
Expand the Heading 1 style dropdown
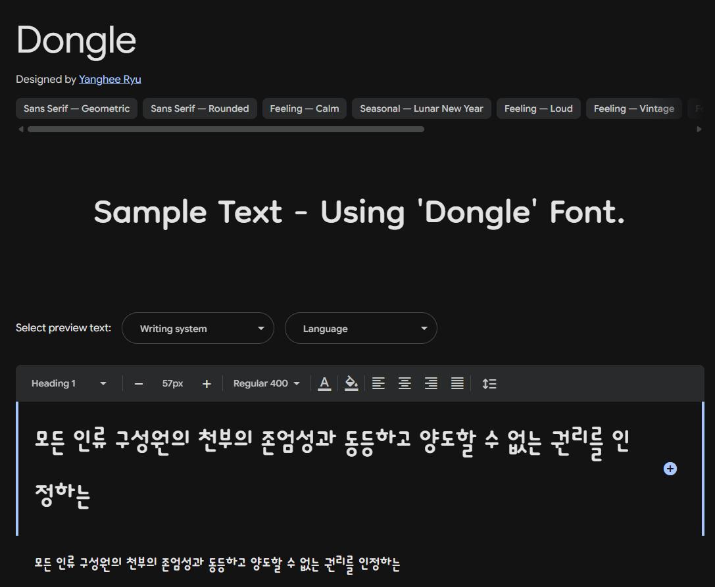[69, 383]
